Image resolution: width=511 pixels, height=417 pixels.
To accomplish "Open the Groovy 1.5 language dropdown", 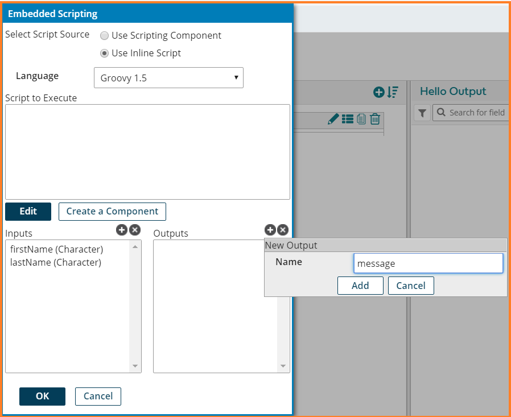I will [168, 78].
